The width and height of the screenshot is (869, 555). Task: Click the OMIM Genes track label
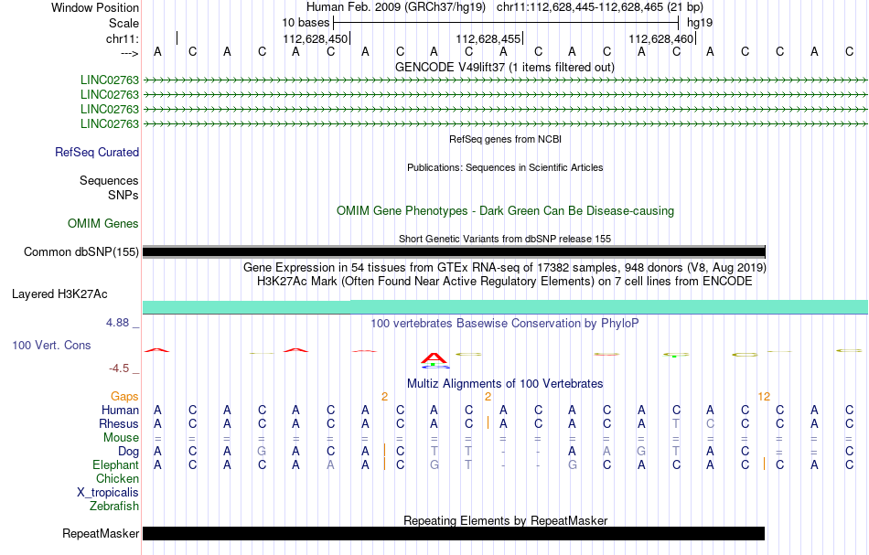103,223
